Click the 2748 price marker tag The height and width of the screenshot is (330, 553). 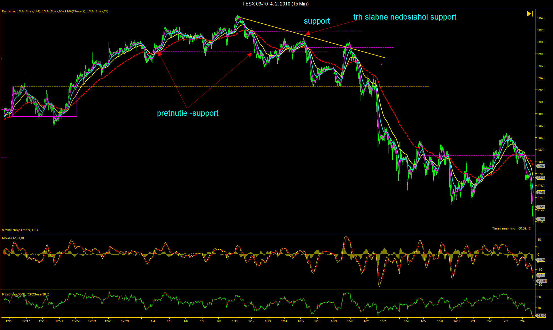541,192
